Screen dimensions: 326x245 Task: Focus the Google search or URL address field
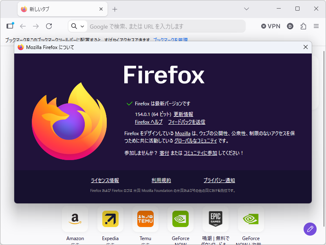tap(166, 27)
